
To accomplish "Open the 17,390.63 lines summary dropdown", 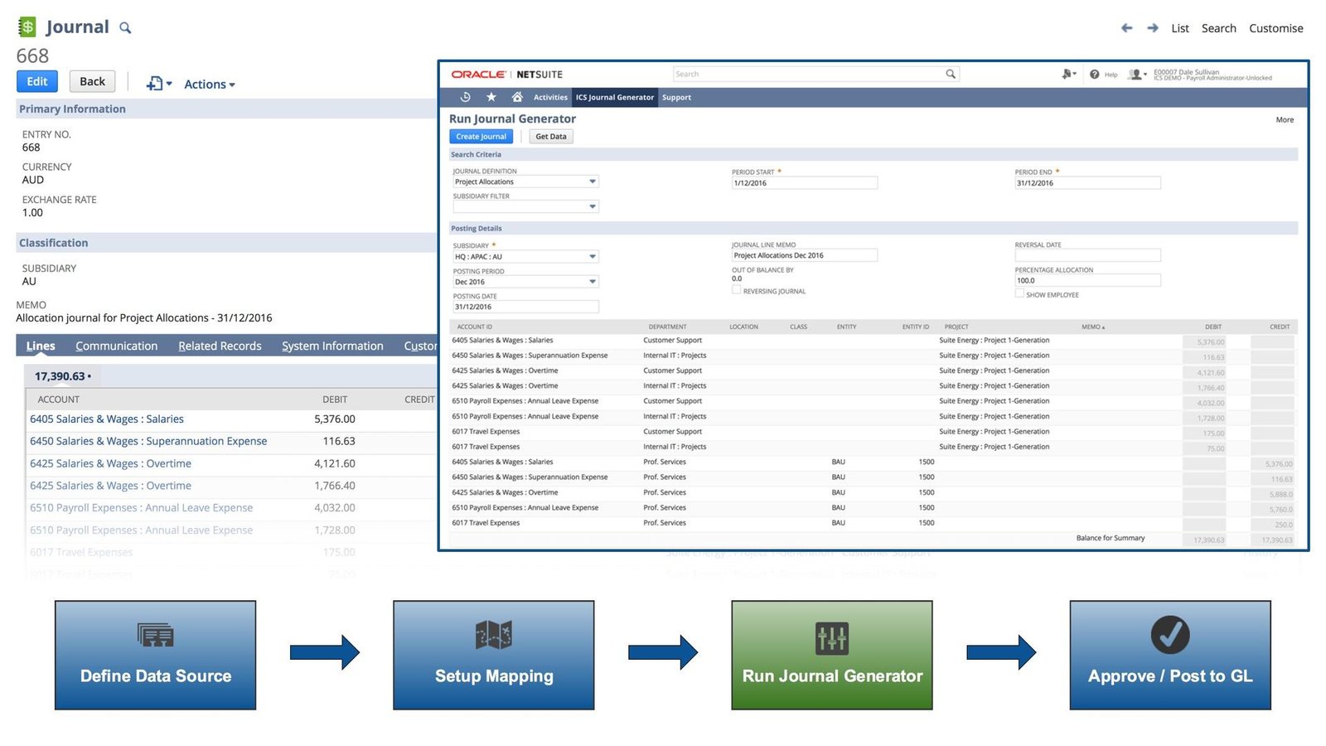I will click(63, 376).
